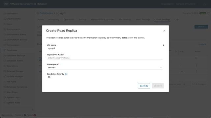This screenshot has height=118, width=211.
Task: Cancel the read replica creation
Action: coord(144,86)
